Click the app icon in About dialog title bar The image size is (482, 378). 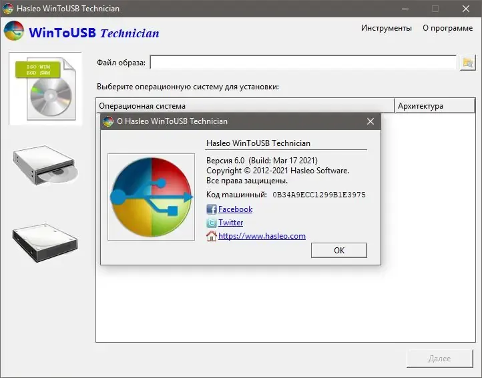[x=108, y=121]
